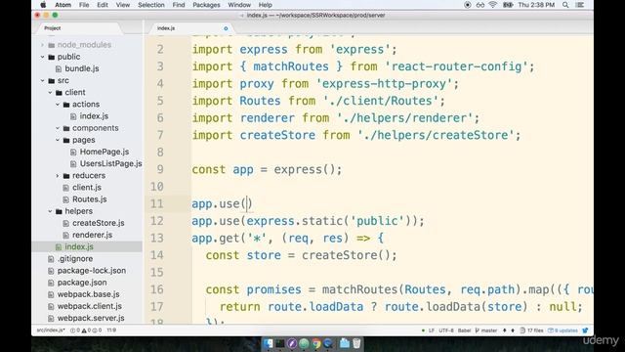Collapse the public folder

point(42,57)
